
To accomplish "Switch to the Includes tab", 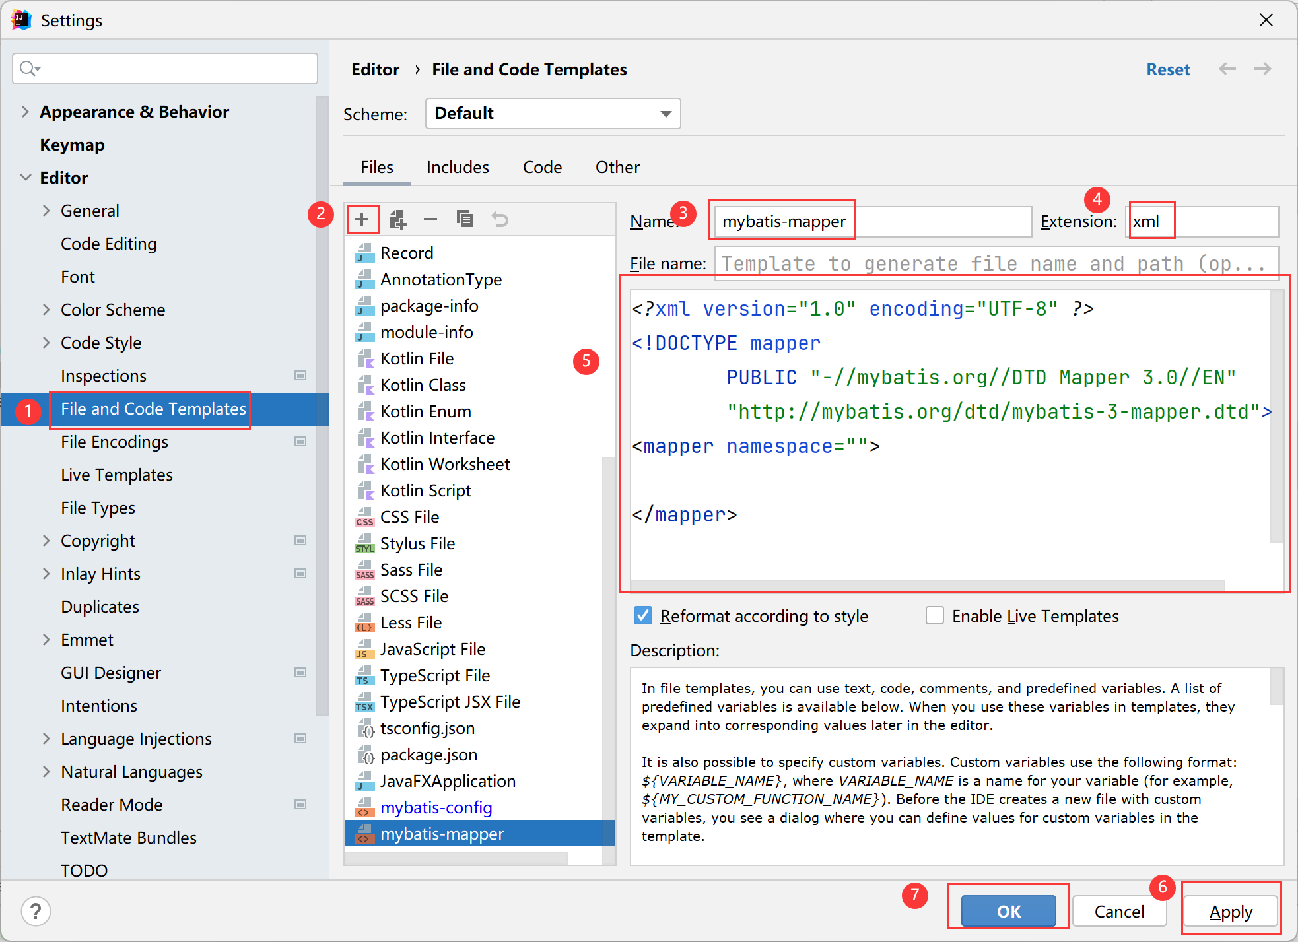I will coord(458,167).
